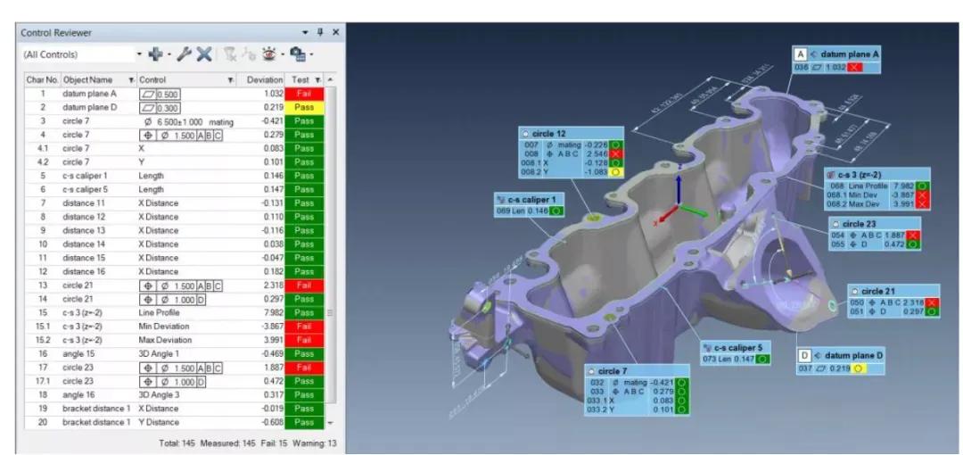Screen dimensions: 963x455
Task: Select the datum plane A row name
Action: (89, 94)
